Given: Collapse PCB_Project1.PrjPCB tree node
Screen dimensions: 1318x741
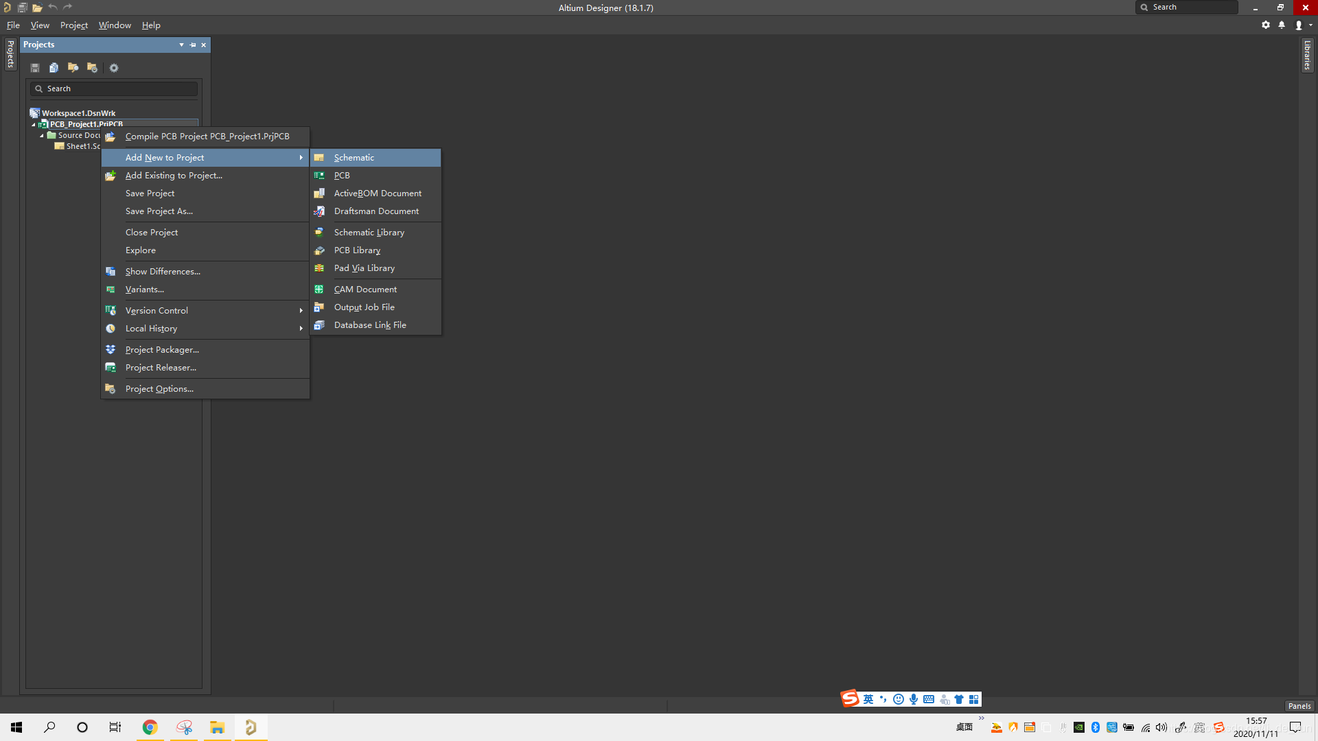Looking at the screenshot, I should pos(34,125).
